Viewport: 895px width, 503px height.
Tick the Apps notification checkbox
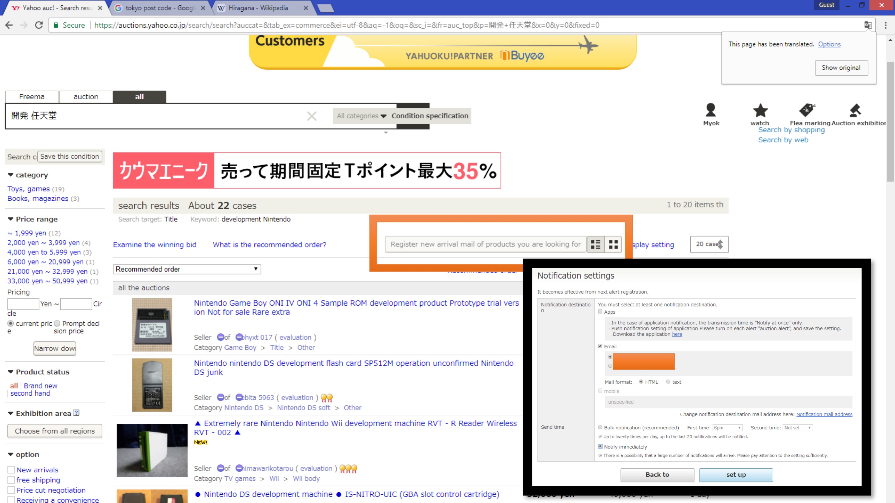(600, 312)
